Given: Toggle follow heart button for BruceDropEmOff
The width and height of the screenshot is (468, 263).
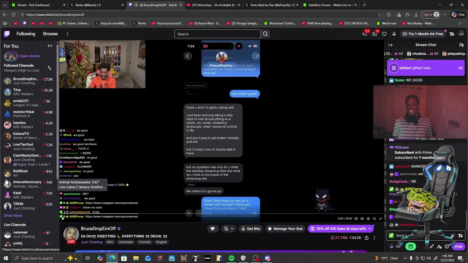Looking at the screenshot, I should click(x=212, y=229).
